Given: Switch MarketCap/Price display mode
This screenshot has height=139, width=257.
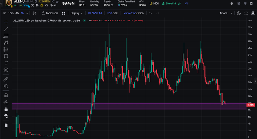Looking at the screenshot, I should (x=133, y=13).
